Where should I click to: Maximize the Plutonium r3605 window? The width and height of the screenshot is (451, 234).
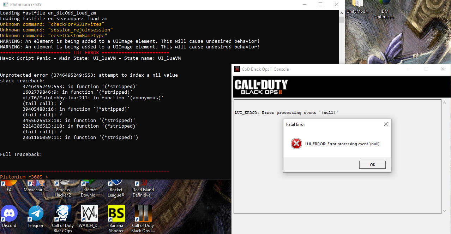(320, 5)
